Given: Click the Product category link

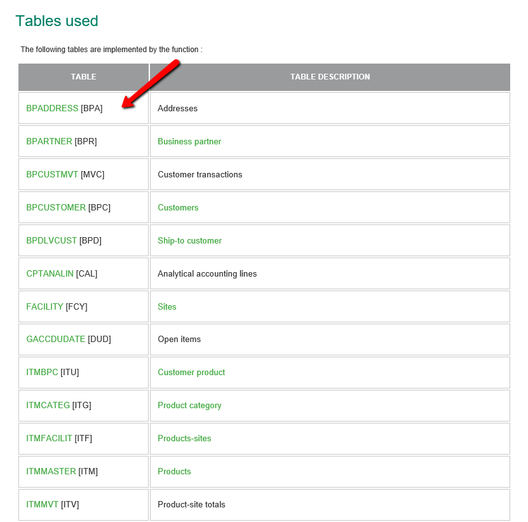Looking at the screenshot, I should point(189,406).
